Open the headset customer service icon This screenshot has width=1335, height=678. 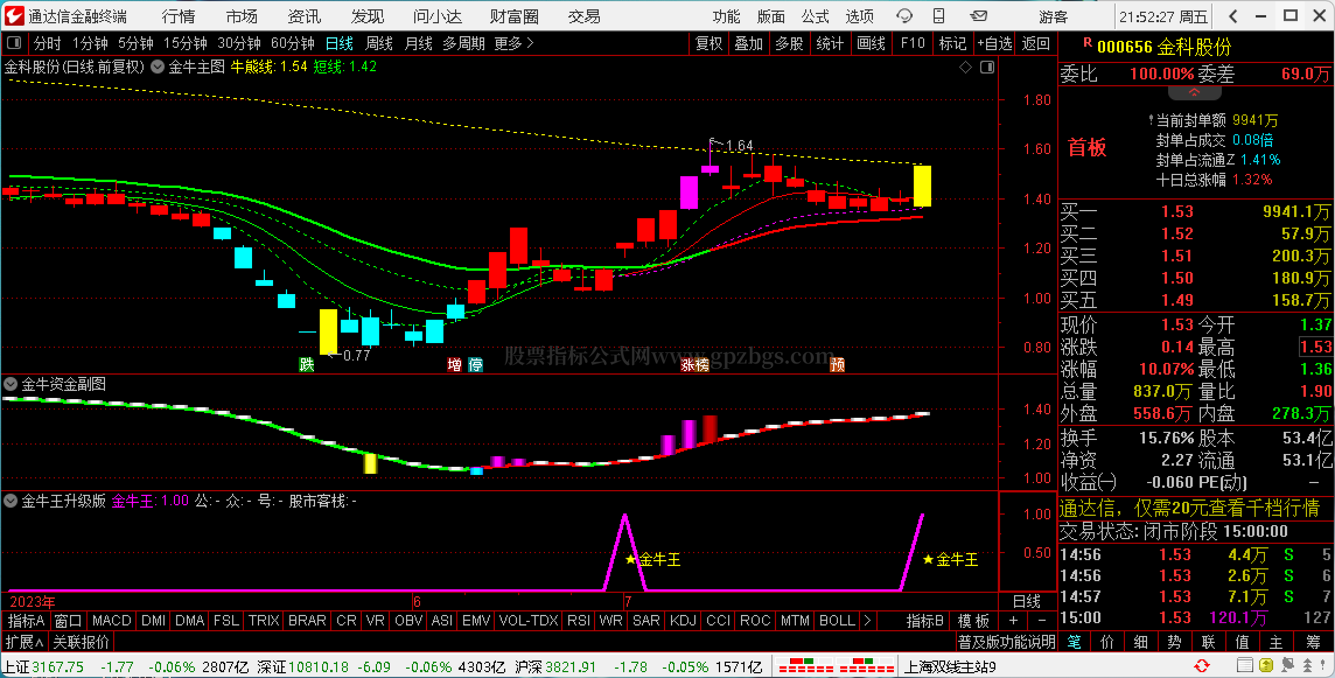[x=904, y=16]
